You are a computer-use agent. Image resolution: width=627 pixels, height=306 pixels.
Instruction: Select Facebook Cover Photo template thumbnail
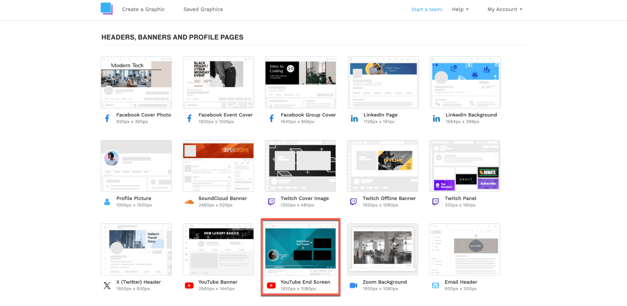click(136, 82)
